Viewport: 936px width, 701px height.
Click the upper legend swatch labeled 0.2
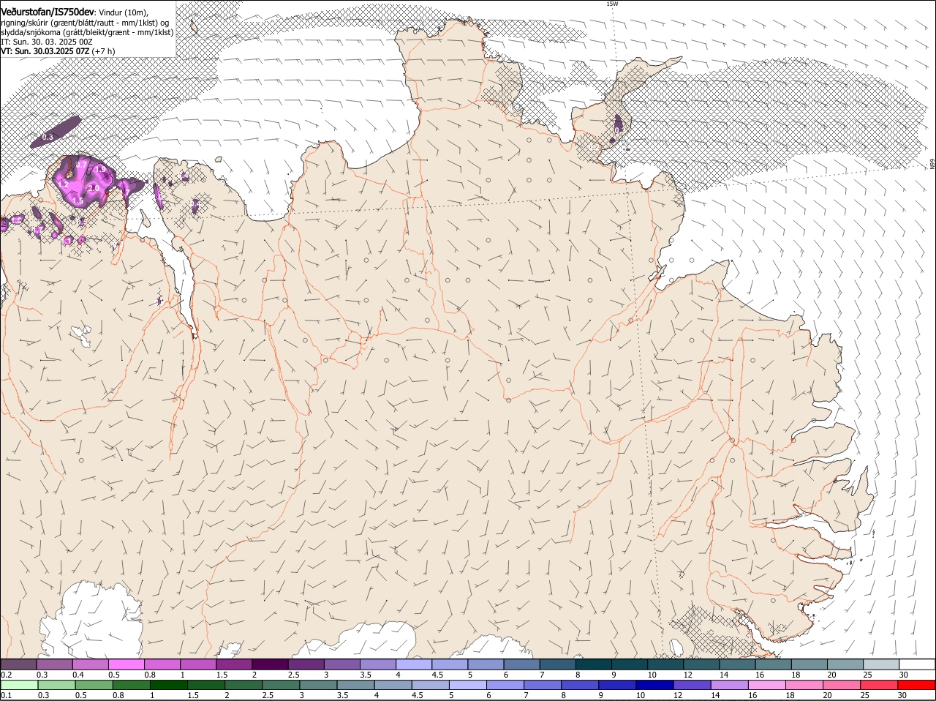[x=18, y=664]
